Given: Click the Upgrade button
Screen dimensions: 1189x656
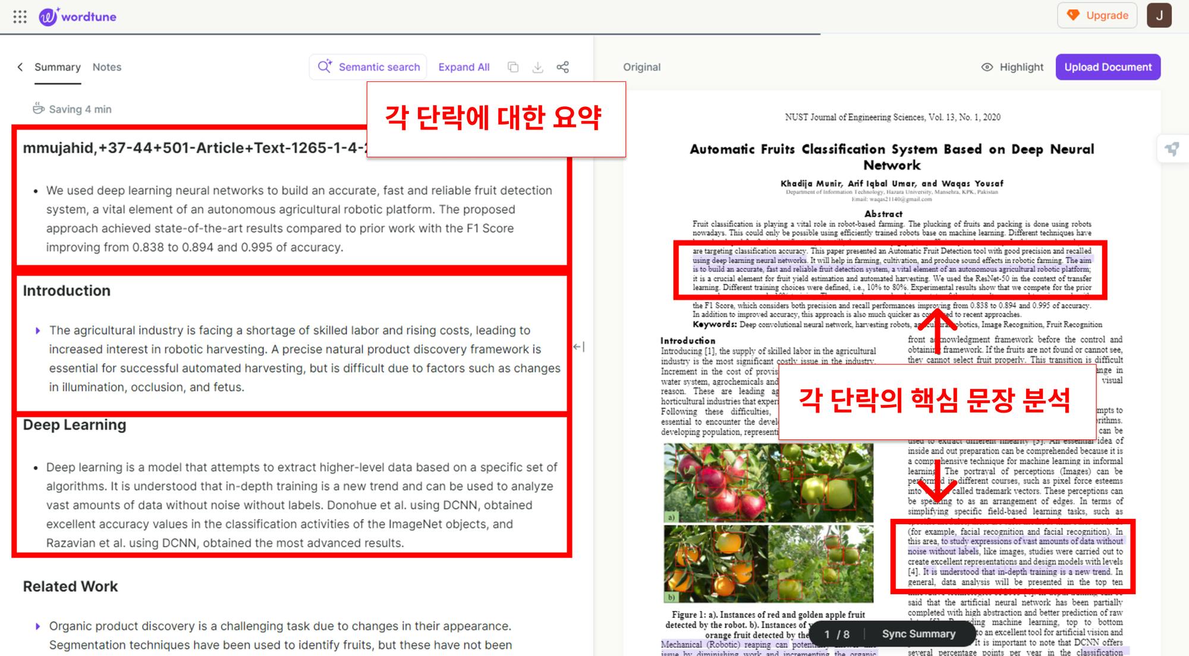Looking at the screenshot, I should (1097, 15).
